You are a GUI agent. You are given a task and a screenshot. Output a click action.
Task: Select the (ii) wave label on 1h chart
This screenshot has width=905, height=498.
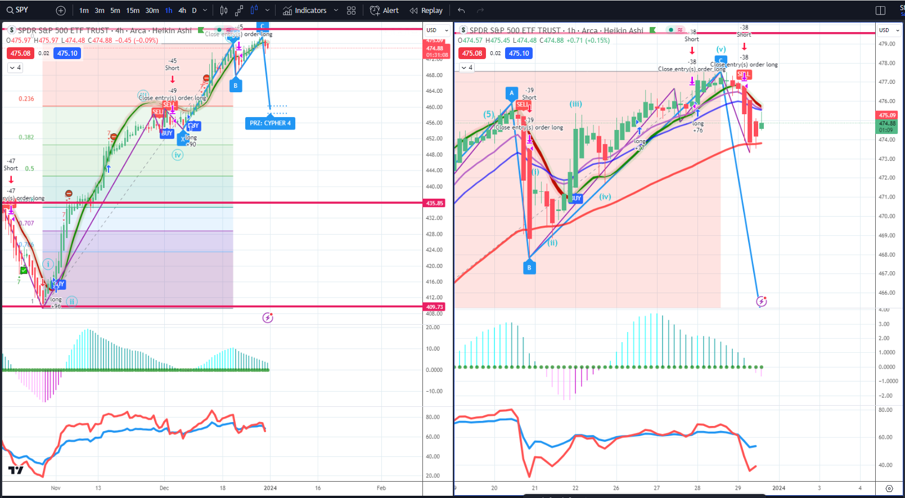553,243
